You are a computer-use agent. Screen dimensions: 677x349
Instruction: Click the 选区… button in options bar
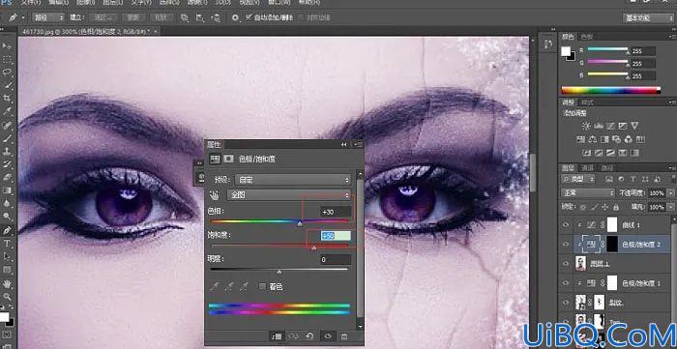coord(103,17)
